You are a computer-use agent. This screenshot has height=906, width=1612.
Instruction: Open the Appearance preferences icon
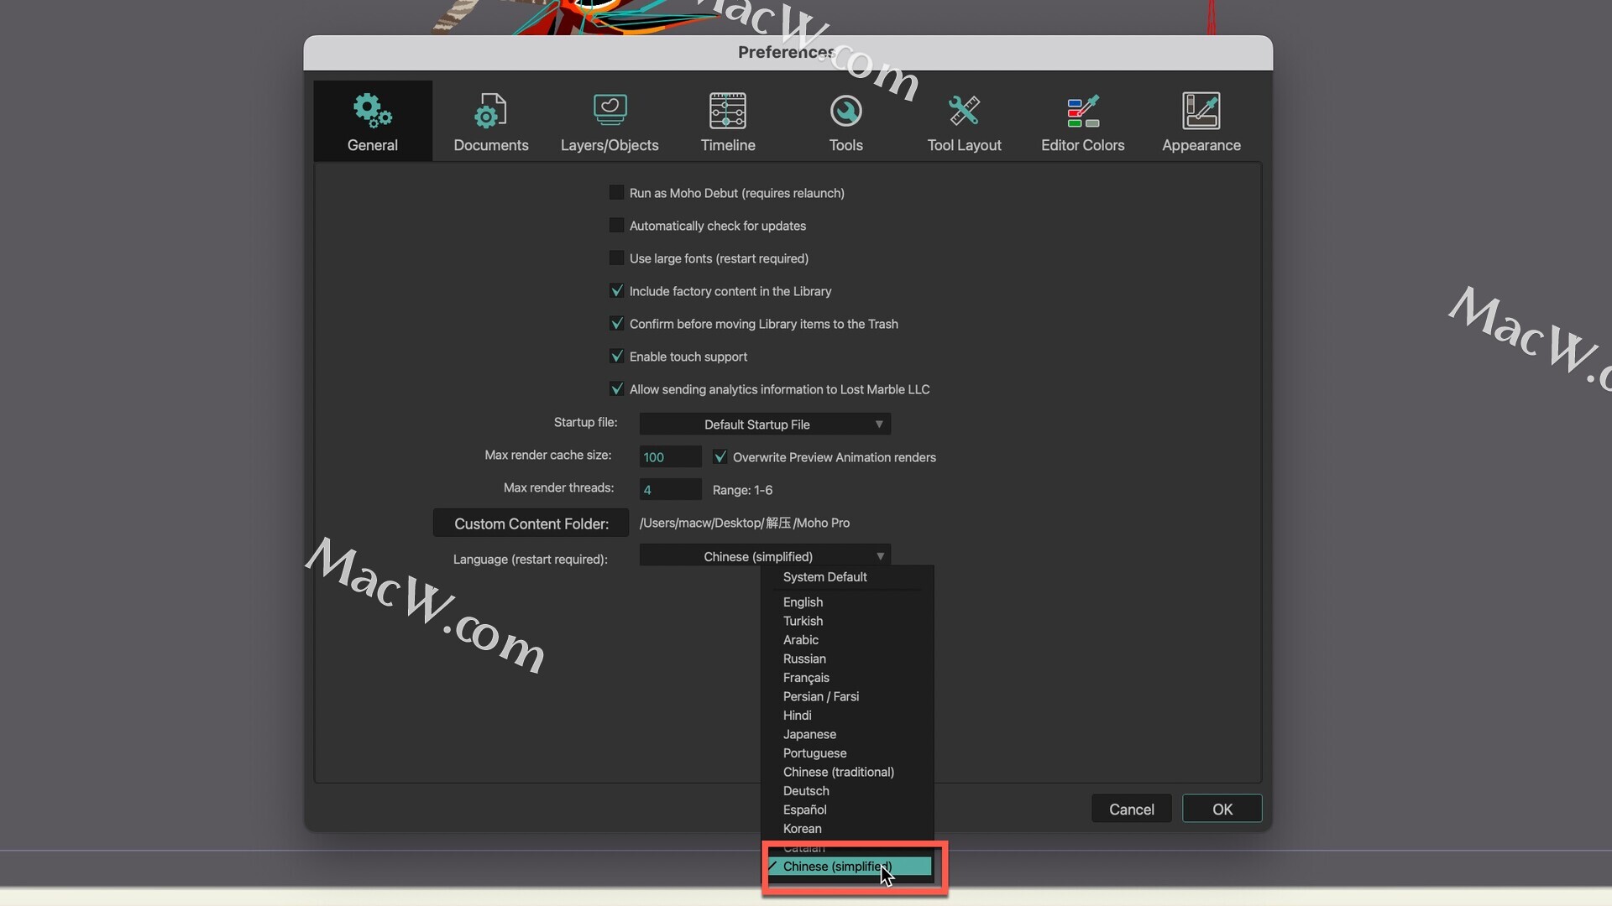(1201, 110)
